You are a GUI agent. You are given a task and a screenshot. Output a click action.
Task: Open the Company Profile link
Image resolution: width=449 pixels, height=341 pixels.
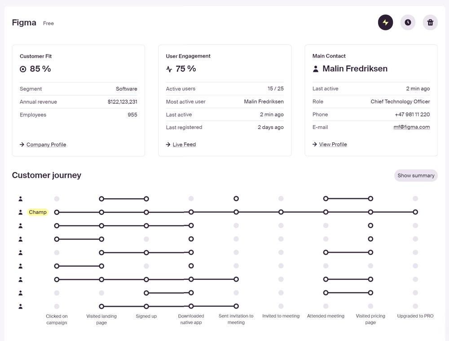pyautogui.click(x=46, y=145)
